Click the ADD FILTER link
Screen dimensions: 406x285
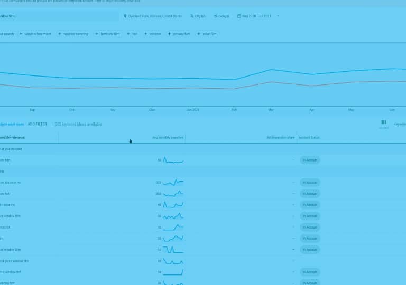tap(37, 125)
